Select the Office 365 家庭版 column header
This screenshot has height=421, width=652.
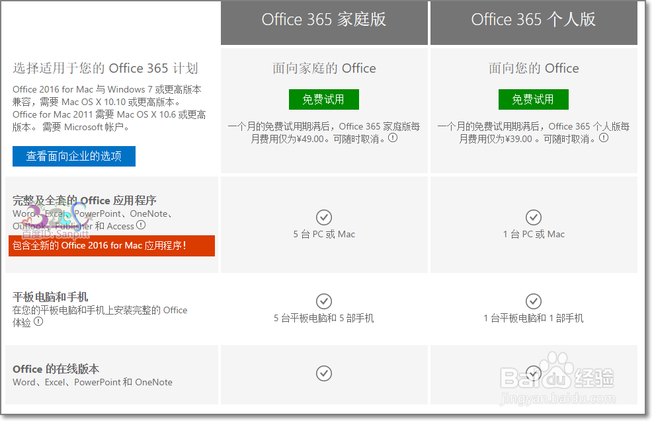324,22
